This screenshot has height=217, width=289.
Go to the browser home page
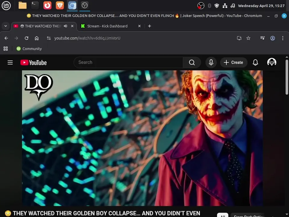(x=37, y=38)
